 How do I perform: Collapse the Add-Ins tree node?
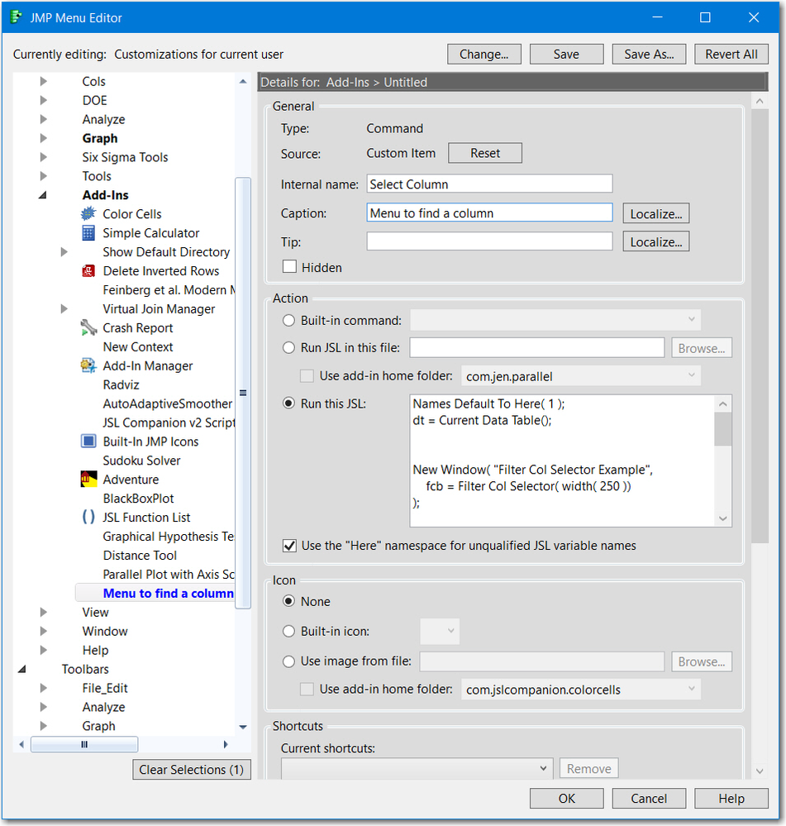(x=43, y=195)
